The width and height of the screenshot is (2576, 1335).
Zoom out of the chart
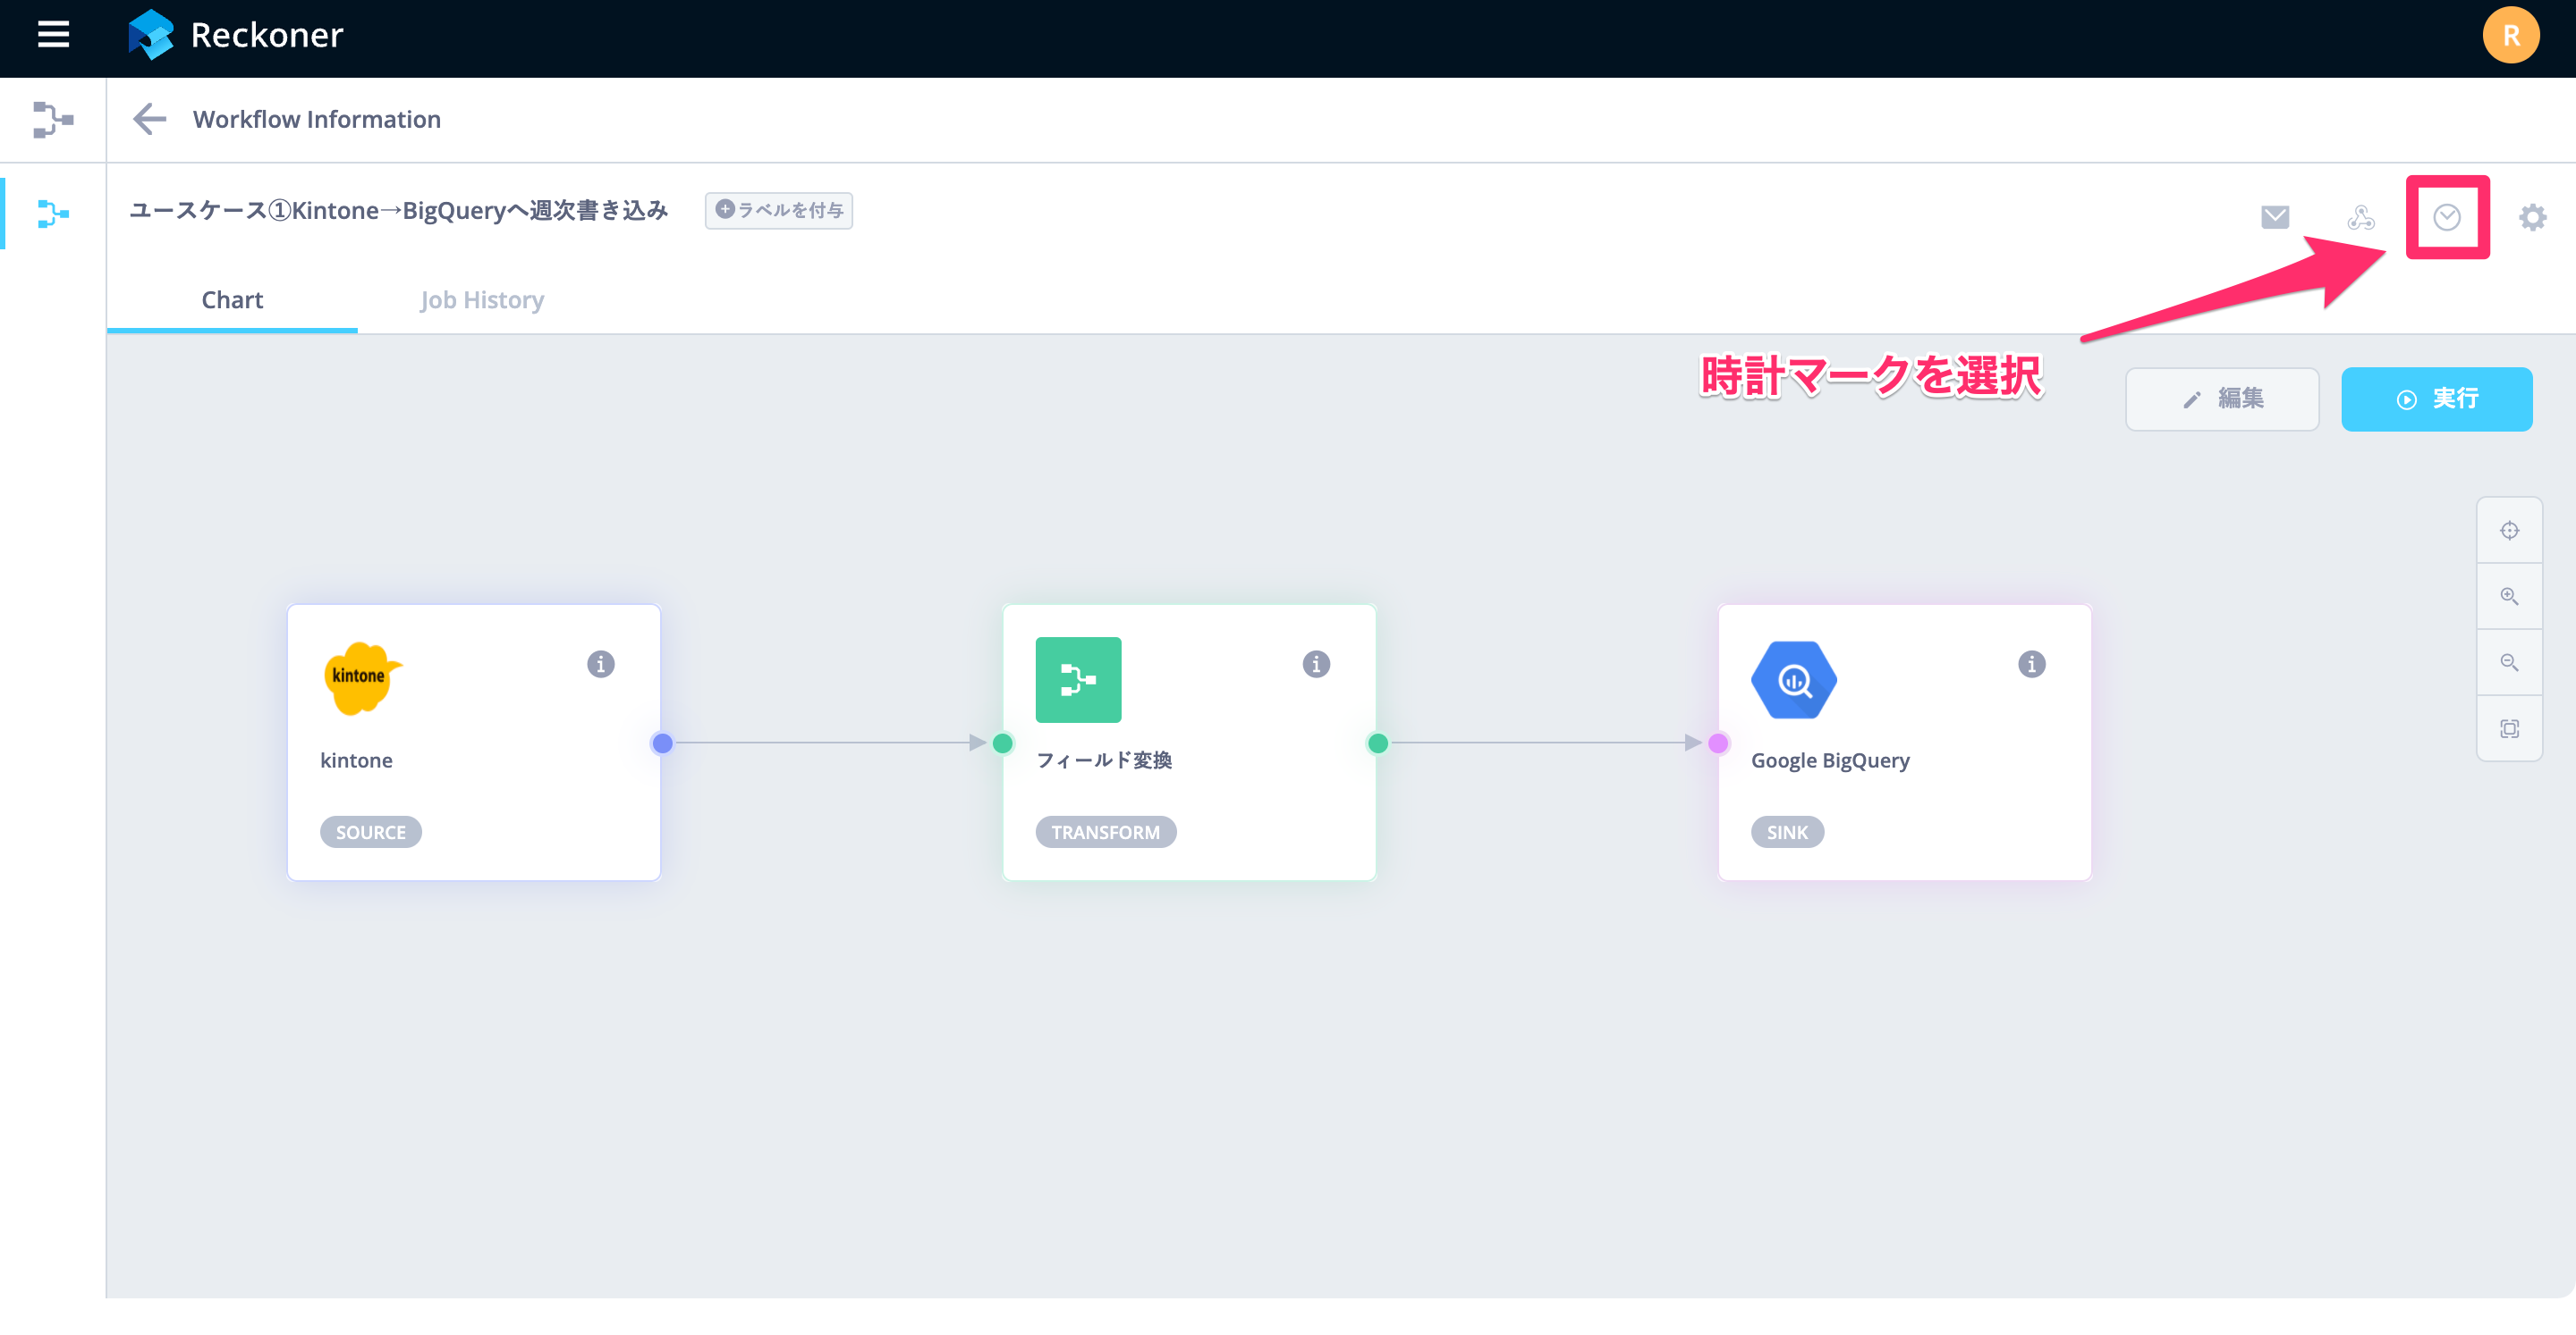(x=2509, y=662)
